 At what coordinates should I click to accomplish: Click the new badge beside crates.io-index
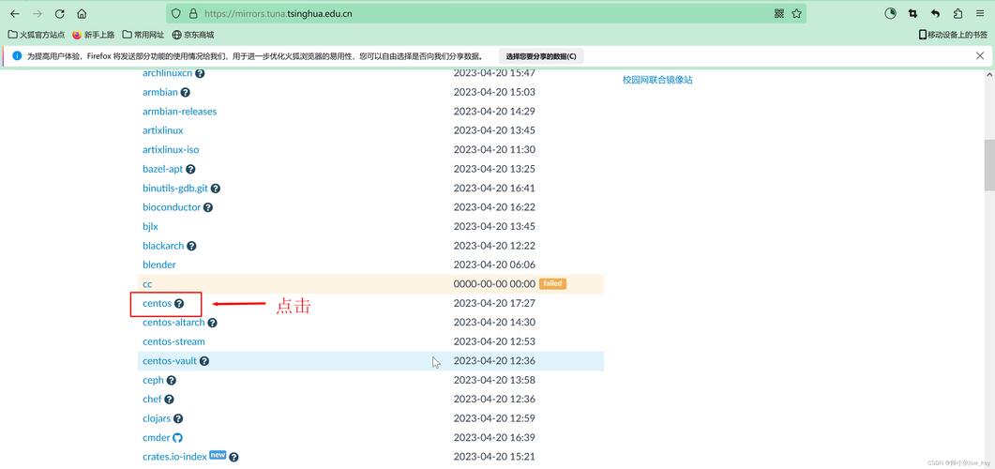click(218, 455)
